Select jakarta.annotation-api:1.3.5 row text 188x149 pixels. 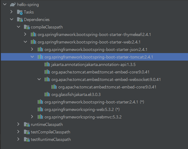[x=93, y=64]
